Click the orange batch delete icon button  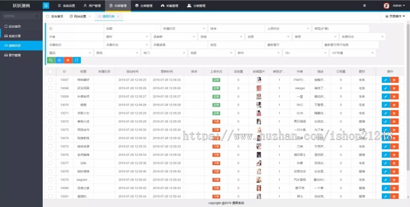68,60
